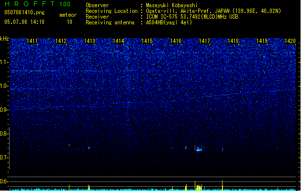Click the faint echo between 1417 and 1418
Screen dimensions: 301x191
223,149
